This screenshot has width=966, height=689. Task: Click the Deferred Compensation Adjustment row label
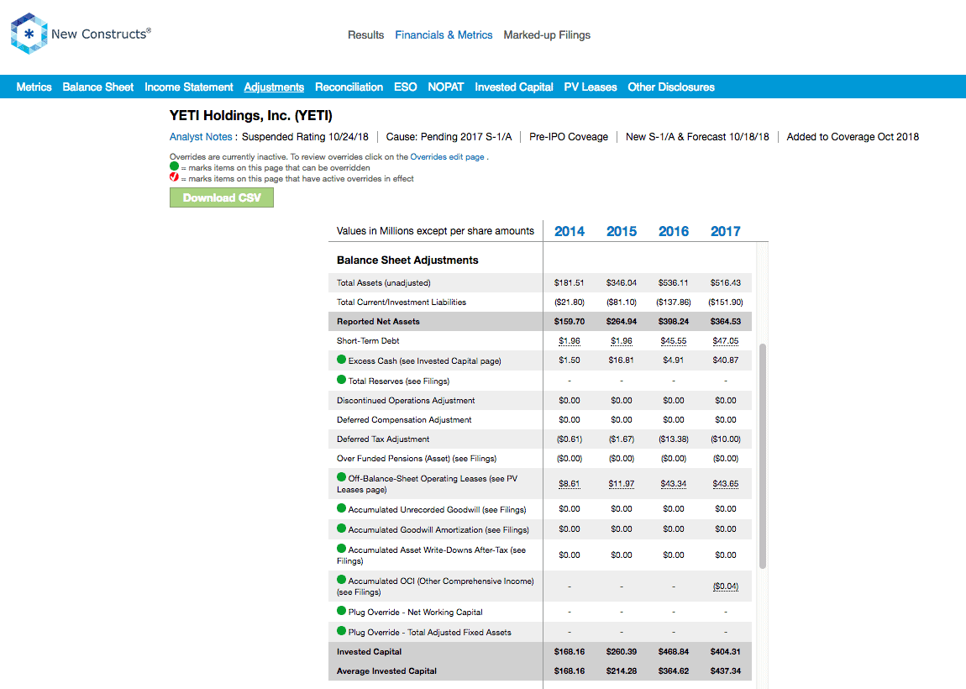pyautogui.click(x=404, y=419)
